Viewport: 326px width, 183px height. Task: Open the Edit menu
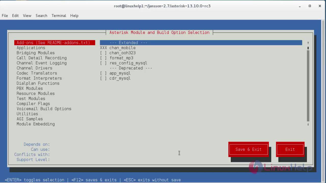coord(15,16)
